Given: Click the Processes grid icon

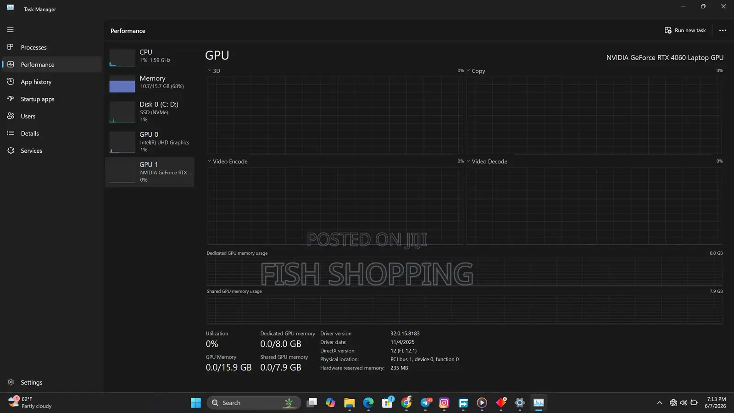Looking at the screenshot, I should pyautogui.click(x=11, y=47).
